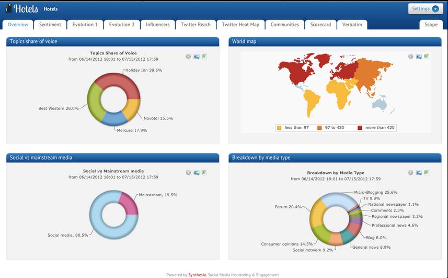Screen dimensions: 448x278
Task: Expand the Settings dropdown
Action: (x=426, y=9)
